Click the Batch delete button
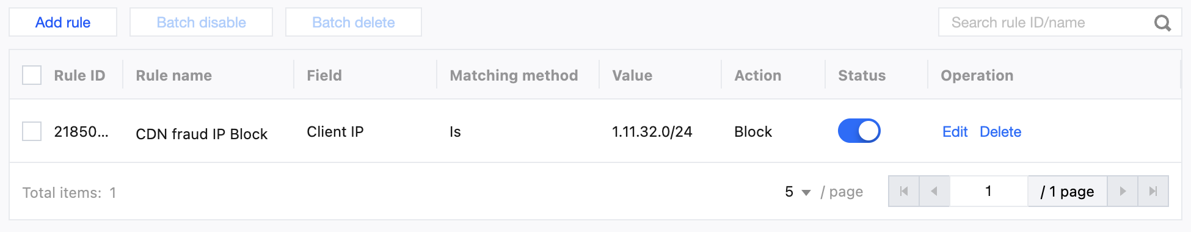Screen dimensions: 1191x232 [x=354, y=22]
